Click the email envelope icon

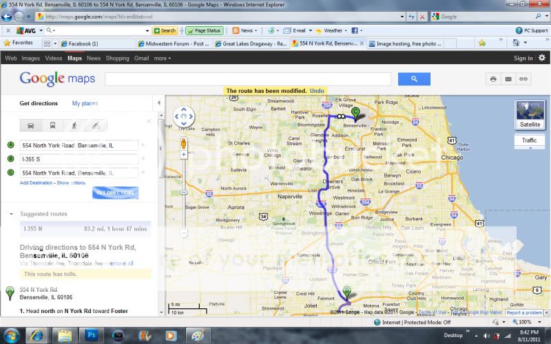click(508, 79)
